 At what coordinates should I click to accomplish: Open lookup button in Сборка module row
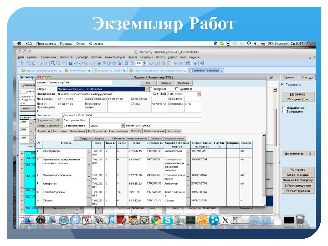[x=89, y=202]
